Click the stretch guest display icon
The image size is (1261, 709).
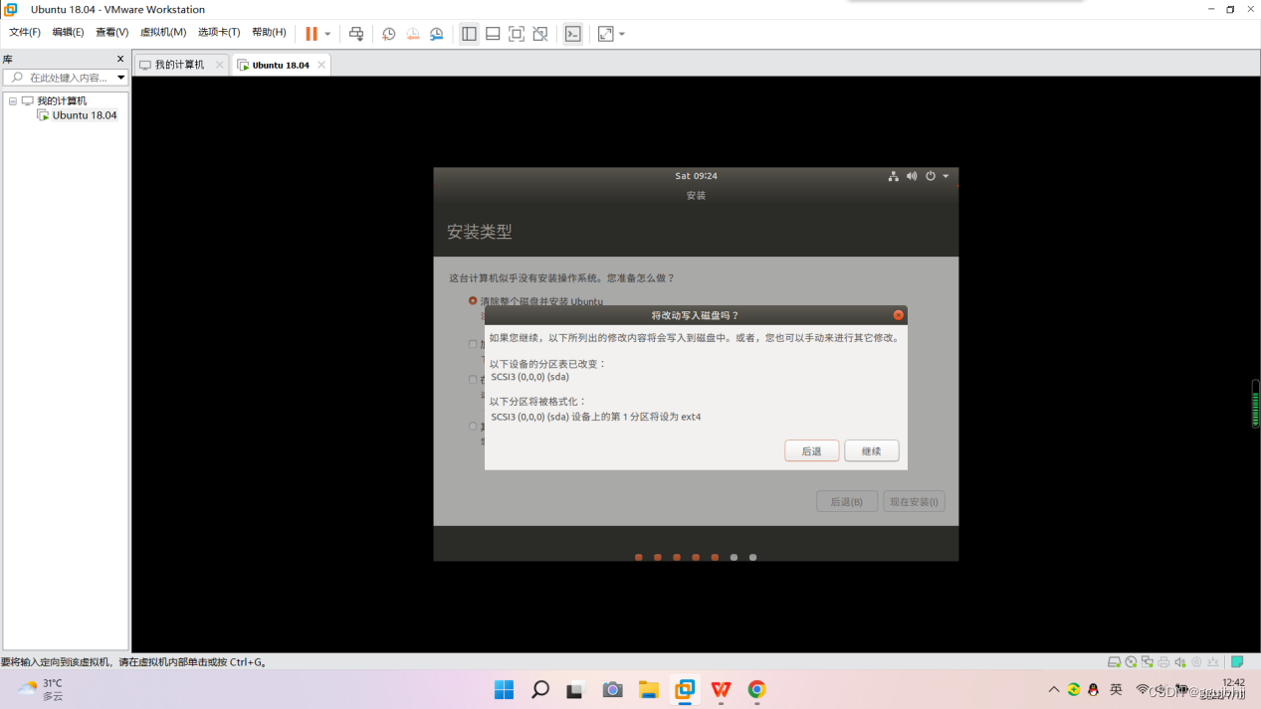coord(606,34)
